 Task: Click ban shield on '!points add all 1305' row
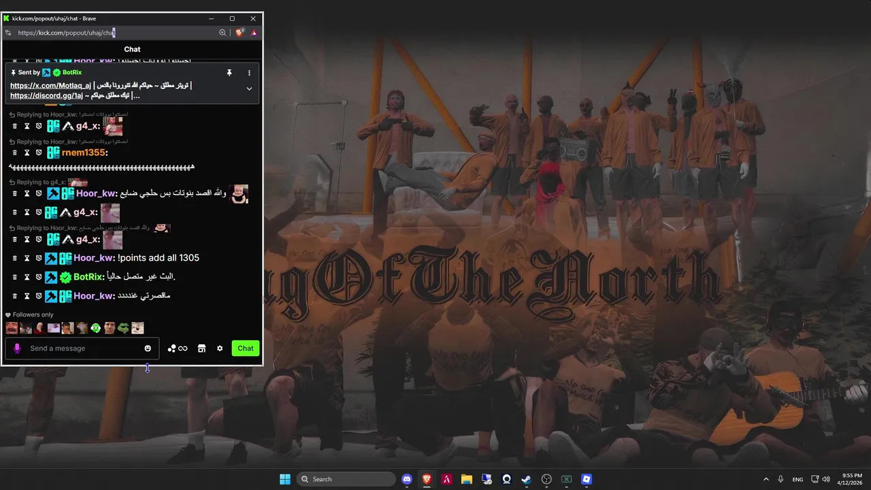click(x=39, y=259)
